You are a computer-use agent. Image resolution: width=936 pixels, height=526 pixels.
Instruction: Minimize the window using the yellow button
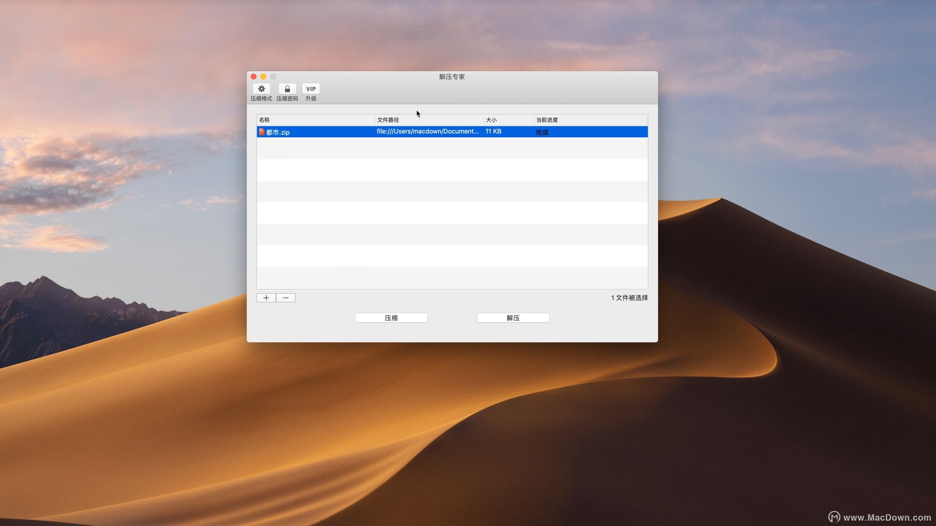point(263,76)
